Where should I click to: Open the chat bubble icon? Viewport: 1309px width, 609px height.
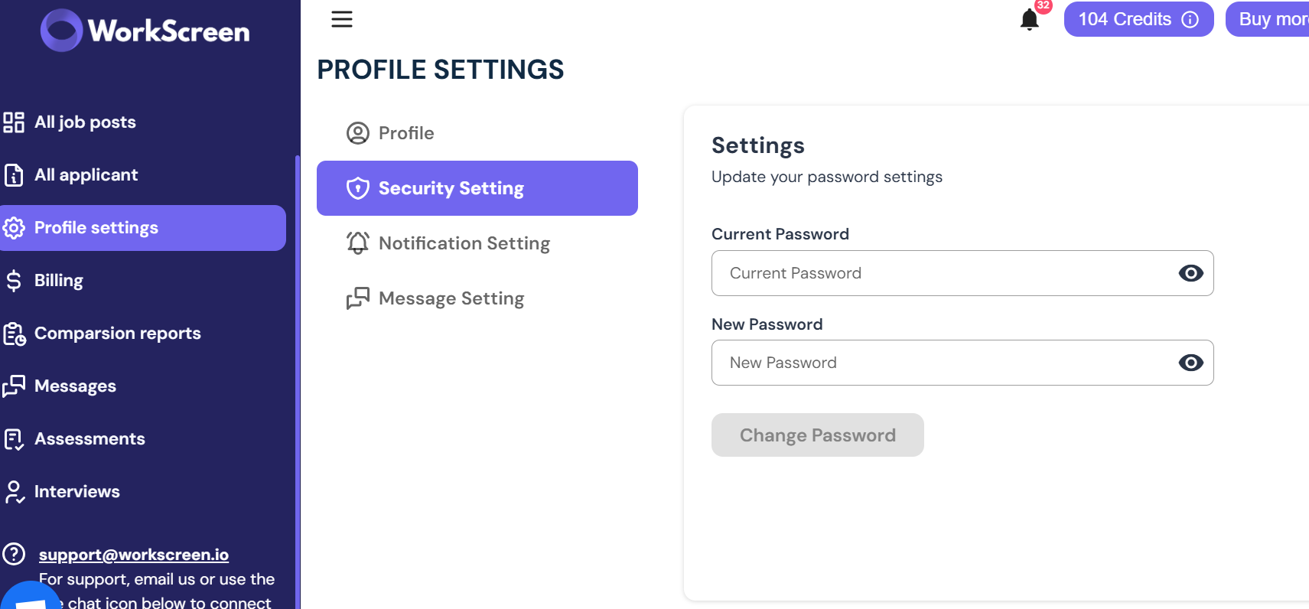click(x=29, y=597)
